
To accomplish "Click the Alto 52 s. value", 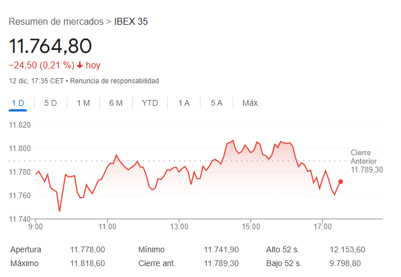I will 347,249.
